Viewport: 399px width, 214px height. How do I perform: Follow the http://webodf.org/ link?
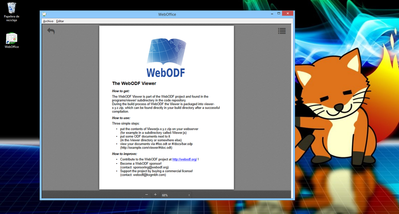tap(184, 159)
